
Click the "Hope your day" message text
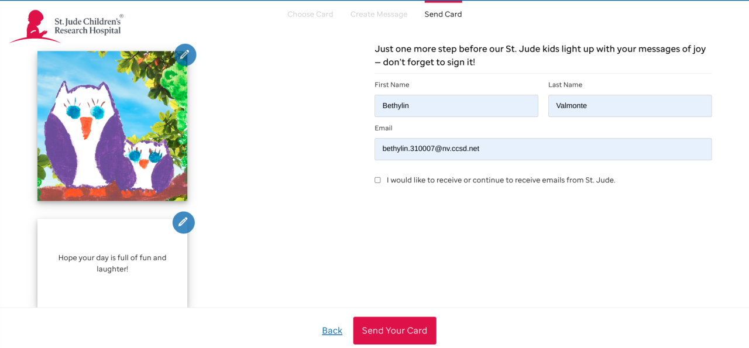point(112,263)
